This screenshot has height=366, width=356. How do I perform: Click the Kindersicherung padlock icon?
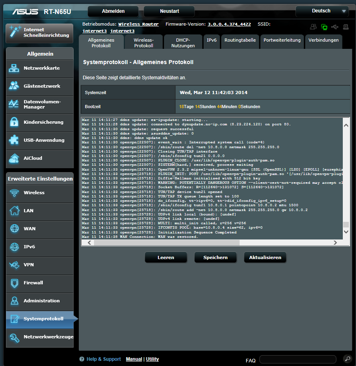pyautogui.click(x=14, y=122)
